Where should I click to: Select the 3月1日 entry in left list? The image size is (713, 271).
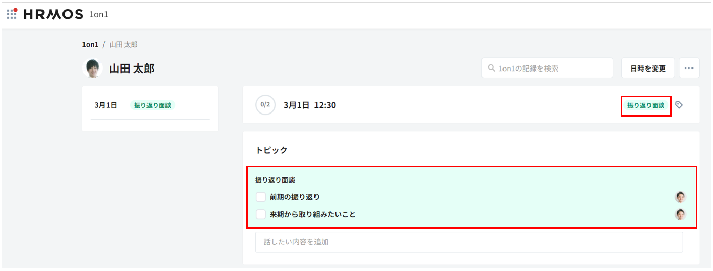pos(106,105)
